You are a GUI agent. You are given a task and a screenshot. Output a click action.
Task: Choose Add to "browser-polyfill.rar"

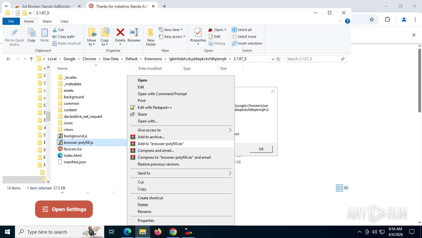point(181,144)
